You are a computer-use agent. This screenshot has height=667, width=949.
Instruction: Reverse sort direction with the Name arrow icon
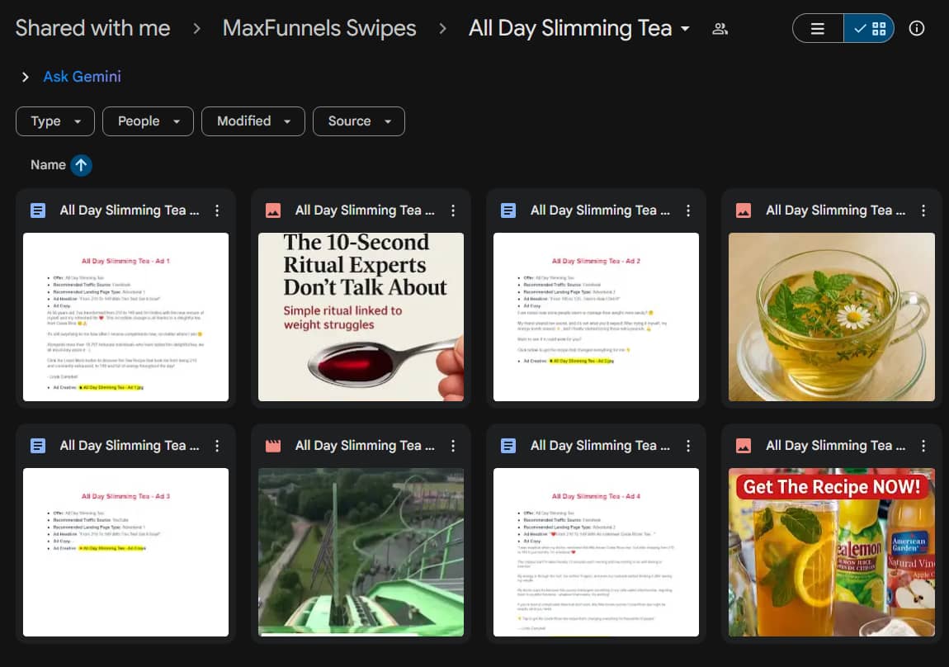(x=81, y=165)
